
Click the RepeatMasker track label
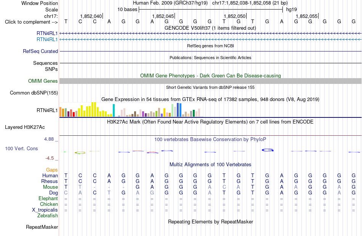click(42, 227)
